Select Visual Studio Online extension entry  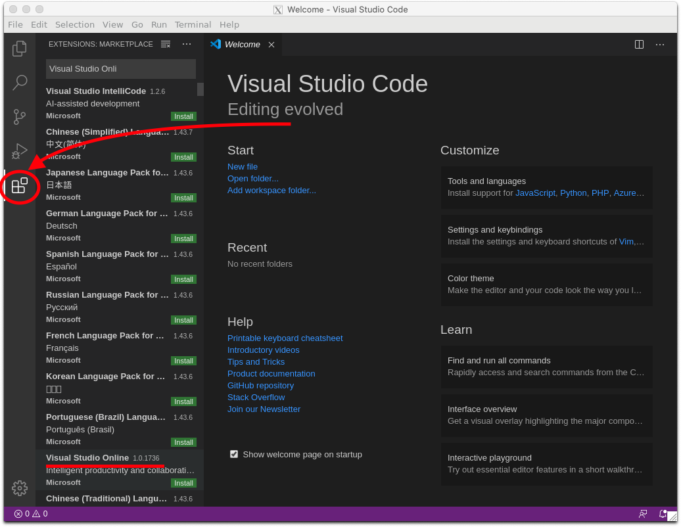120,470
